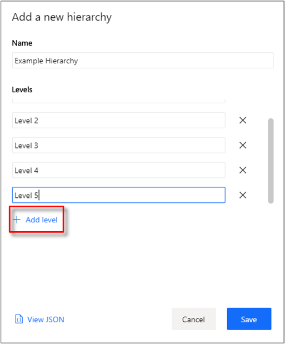Click the Levels list scrollbar thumb
Image resolution: width=285 pixels, height=344 pixels.
pos(271,161)
